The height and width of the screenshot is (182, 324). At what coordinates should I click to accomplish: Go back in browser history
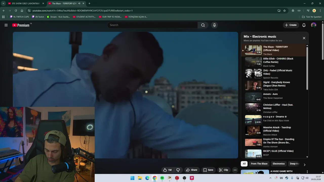point(4,11)
